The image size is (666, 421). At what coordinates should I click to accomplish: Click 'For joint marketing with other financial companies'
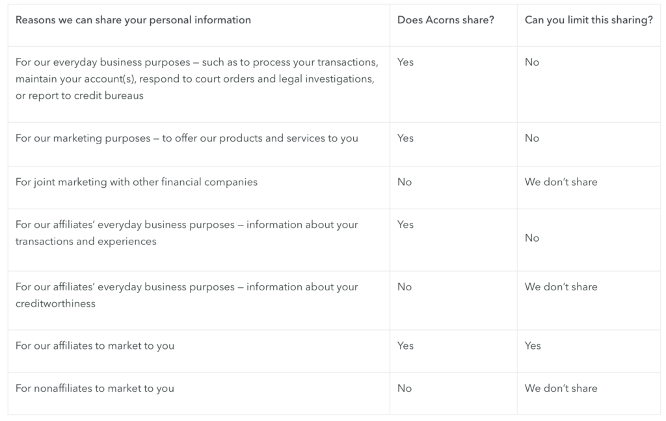point(137,182)
